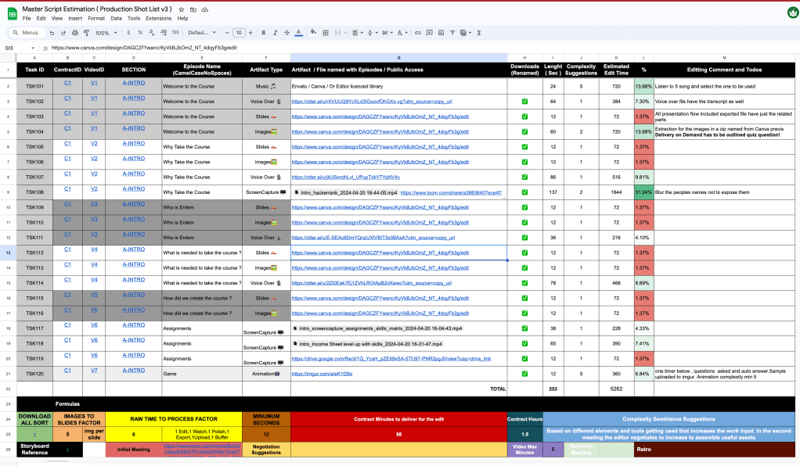This screenshot has height=466, width=800.
Task: Decrease decimal places
Action: click(x=152, y=33)
